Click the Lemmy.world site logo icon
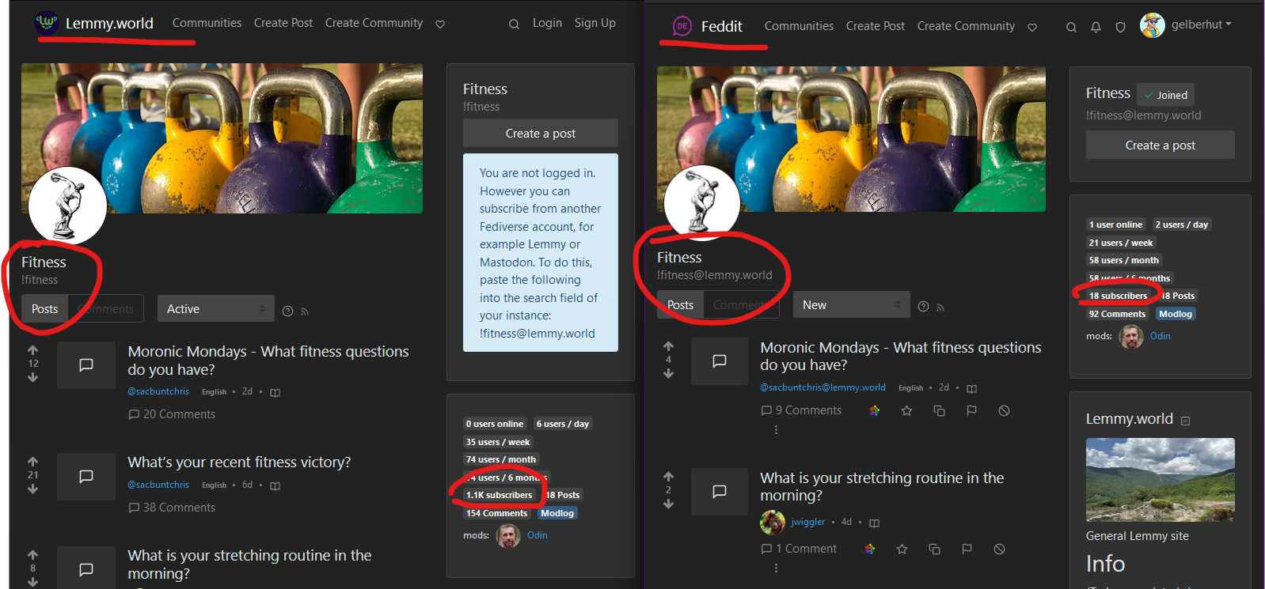The width and height of the screenshot is (1265, 589). tap(47, 22)
